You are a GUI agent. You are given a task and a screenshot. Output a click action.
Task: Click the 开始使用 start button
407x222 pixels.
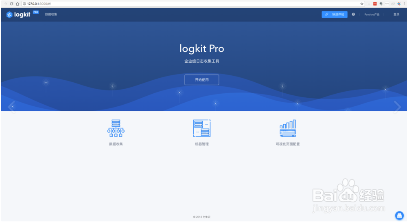coord(202,80)
